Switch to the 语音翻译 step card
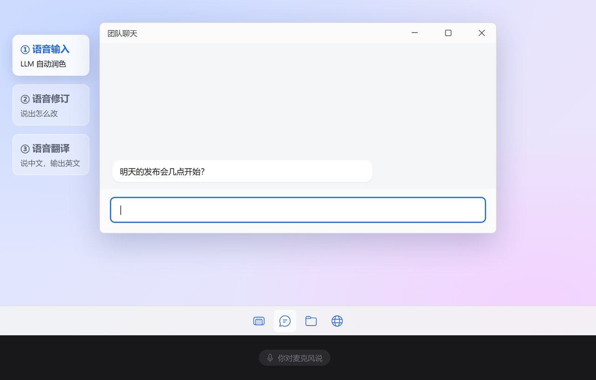Image resolution: width=596 pixels, height=380 pixels. (51, 155)
